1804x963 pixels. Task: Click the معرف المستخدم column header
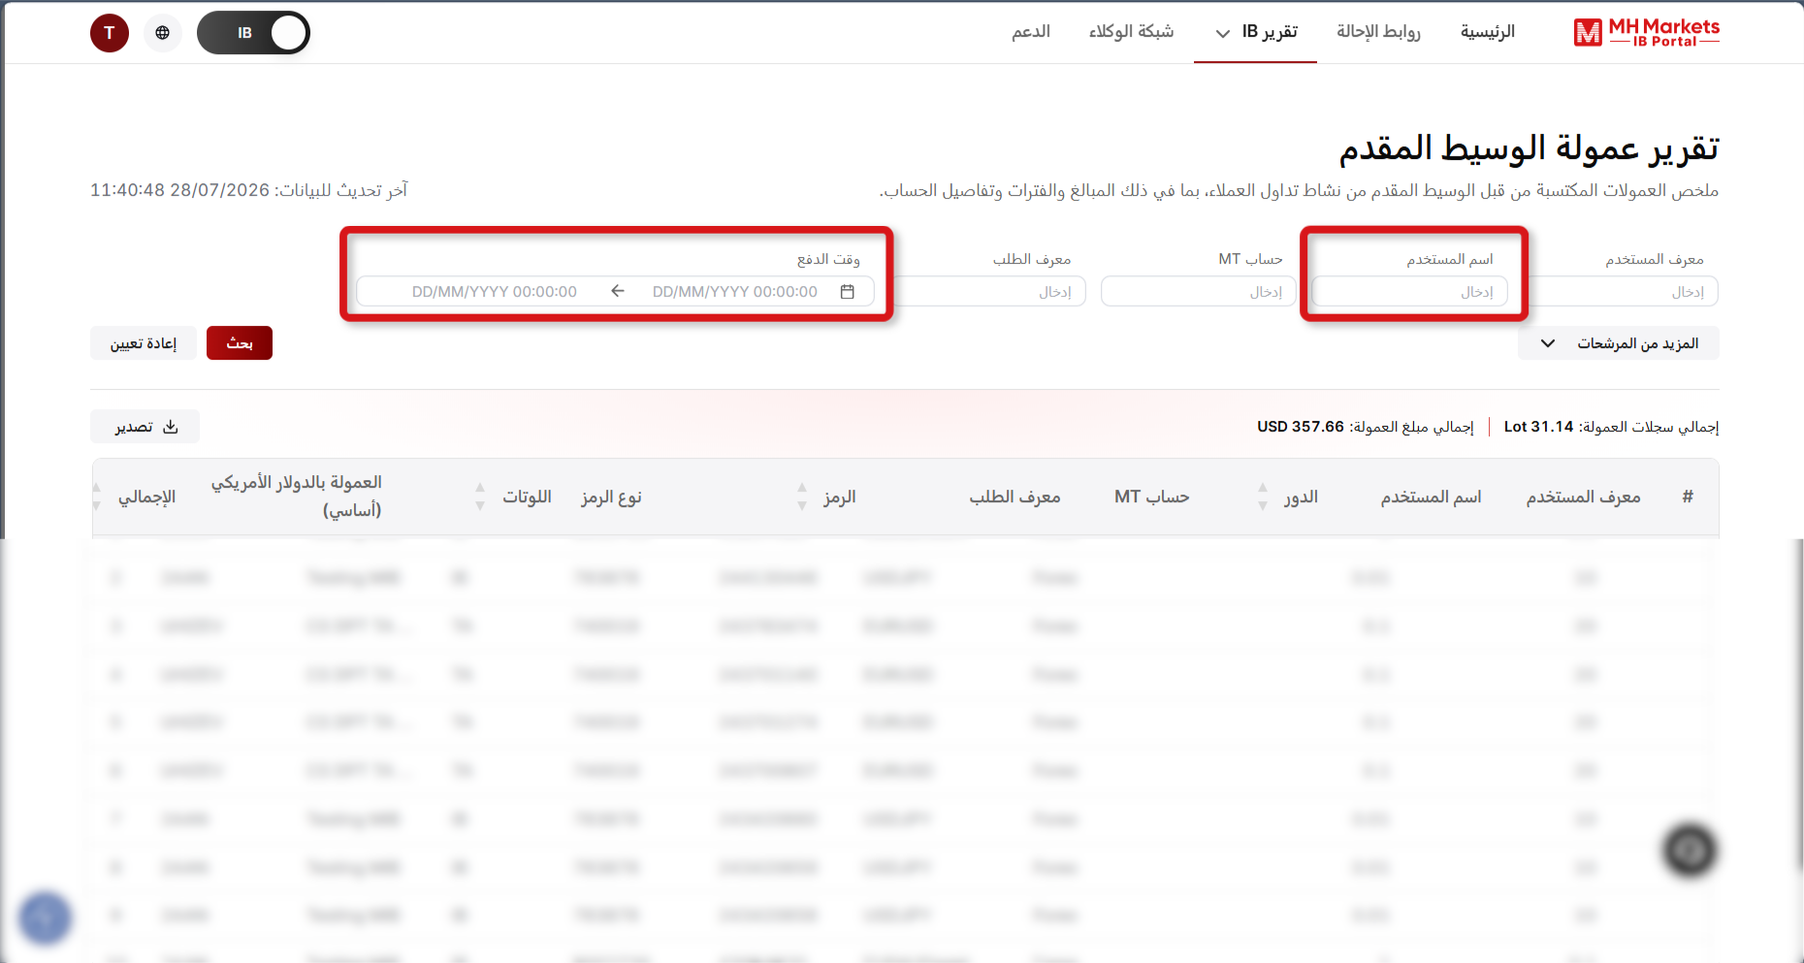(x=1583, y=497)
